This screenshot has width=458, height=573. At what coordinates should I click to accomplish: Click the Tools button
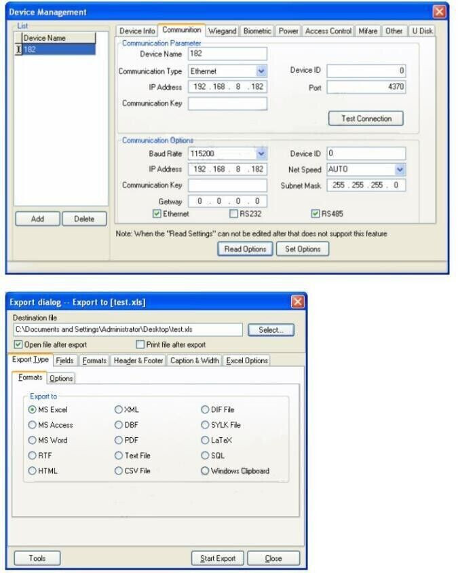point(37,558)
